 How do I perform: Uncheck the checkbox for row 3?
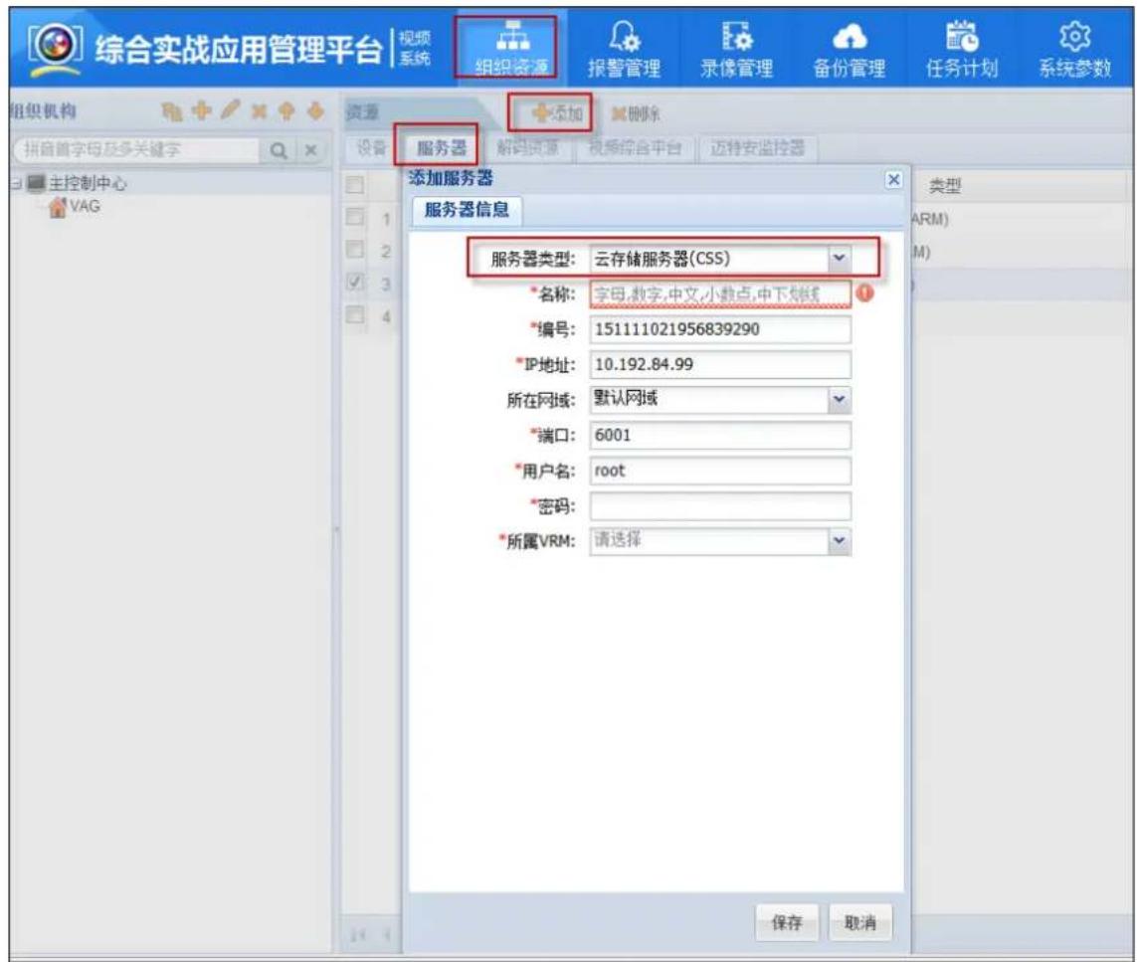[354, 282]
